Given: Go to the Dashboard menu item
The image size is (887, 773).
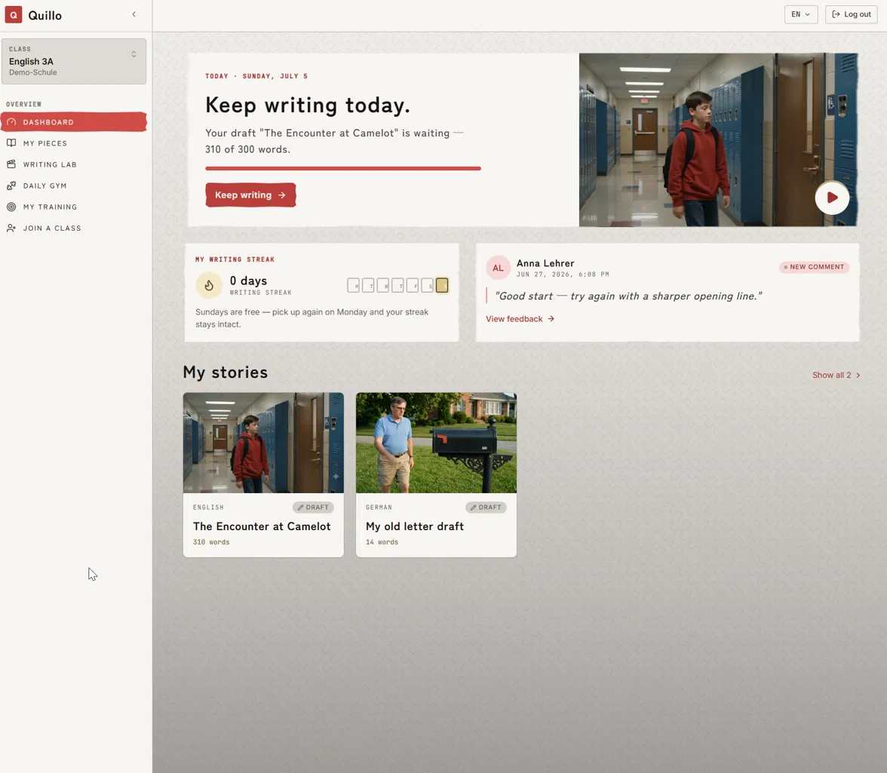Looking at the screenshot, I should 74,122.
